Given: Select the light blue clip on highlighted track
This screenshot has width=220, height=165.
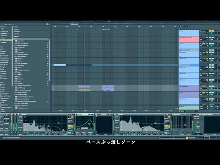Looking at the screenshot, I should (60, 65).
